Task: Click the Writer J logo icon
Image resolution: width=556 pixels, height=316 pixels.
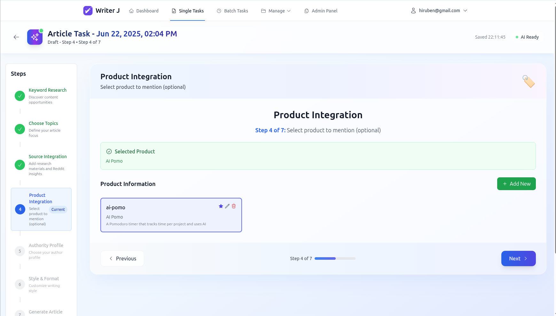Action: (x=88, y=11)
